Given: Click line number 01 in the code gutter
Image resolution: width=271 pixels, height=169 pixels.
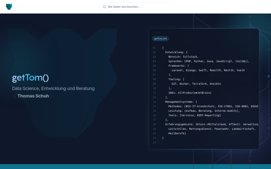Looking at the screenshot, I should pos(154,48).
